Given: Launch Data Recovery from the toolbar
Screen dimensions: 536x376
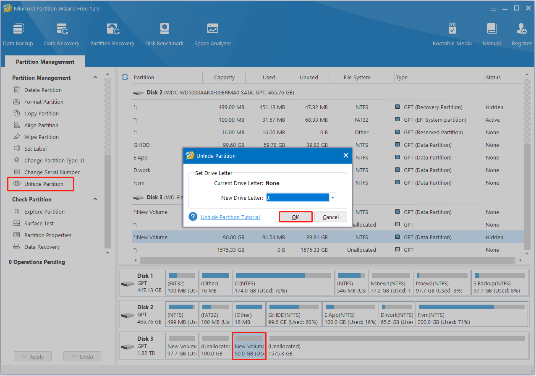Looking at the screenshot, I should [x=62, y=34].
